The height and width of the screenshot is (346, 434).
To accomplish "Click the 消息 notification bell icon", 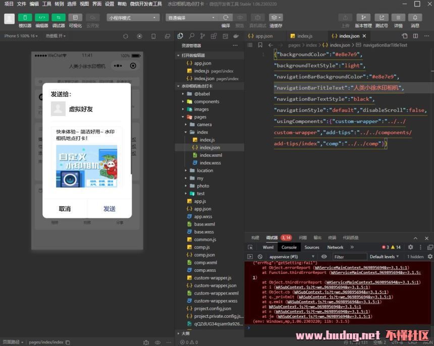I will [415, 18].
